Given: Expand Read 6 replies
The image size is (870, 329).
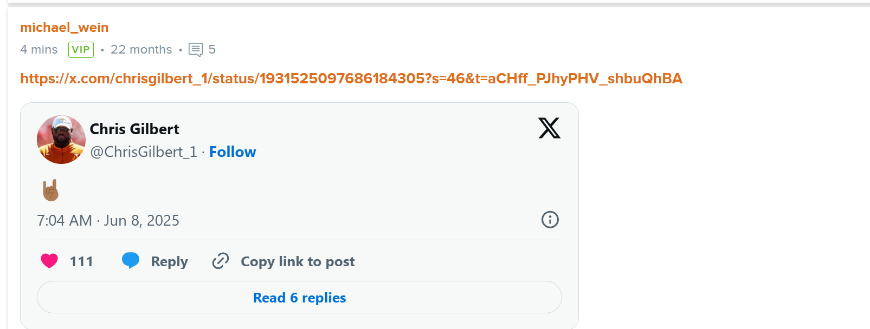Looking at the screenshot, I should (x=299, y=297).
